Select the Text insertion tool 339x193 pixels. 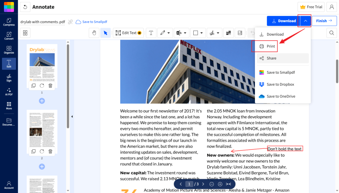point(151,33)
